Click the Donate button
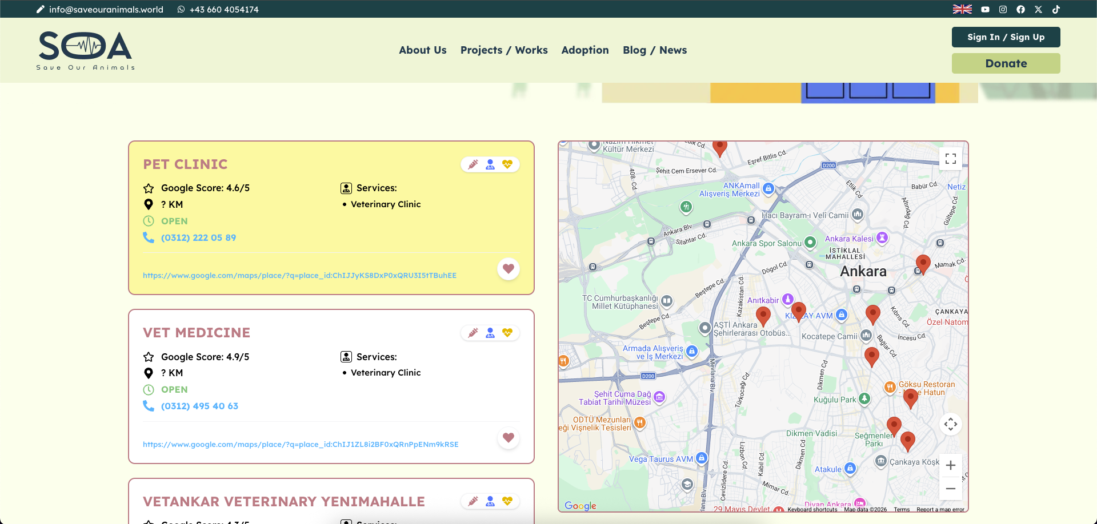This screenshot has height=524, width=1097. (x=1006, y=63)
